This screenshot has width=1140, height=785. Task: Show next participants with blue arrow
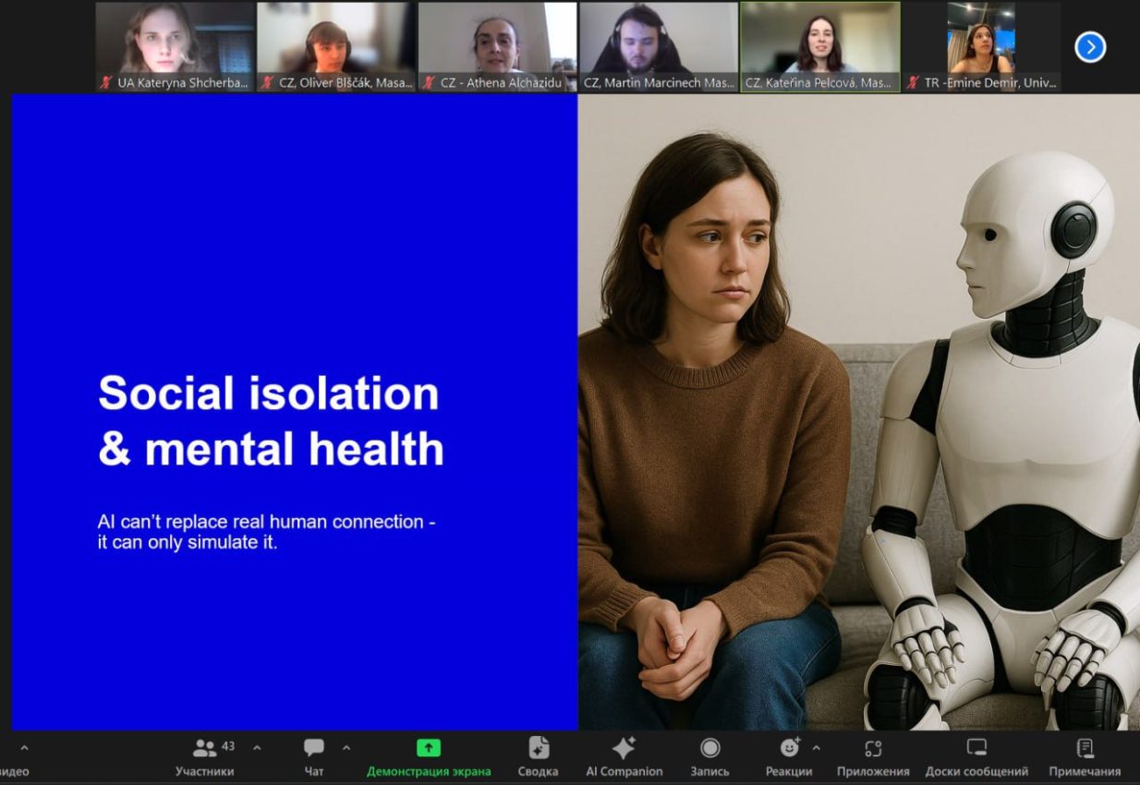pyautogui.click(x=1090, y=47)
